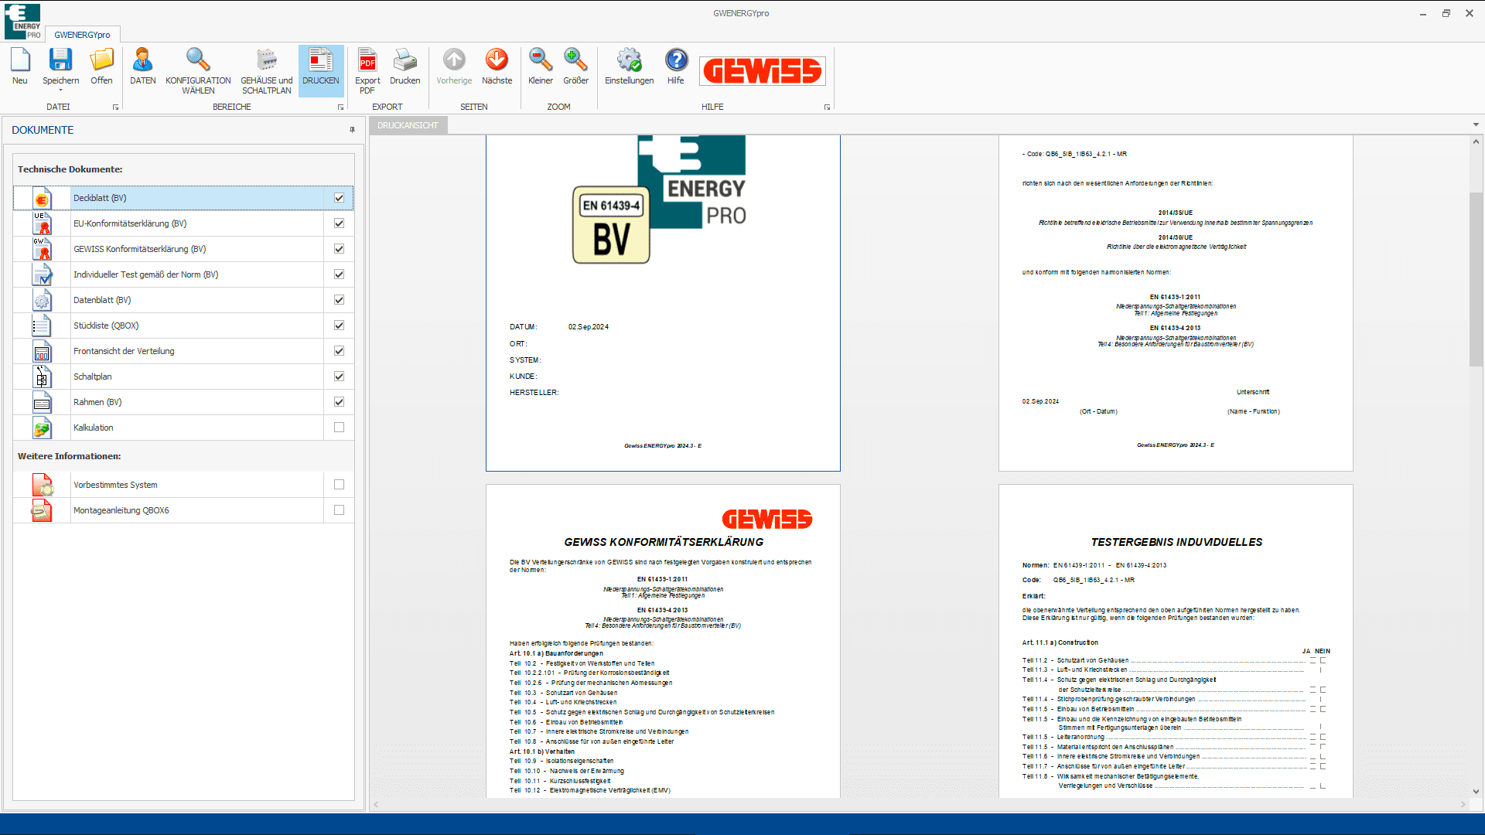Click horizontal scrollbar right arrow
The image size is (1485, 835).
tap(1463, 805)
